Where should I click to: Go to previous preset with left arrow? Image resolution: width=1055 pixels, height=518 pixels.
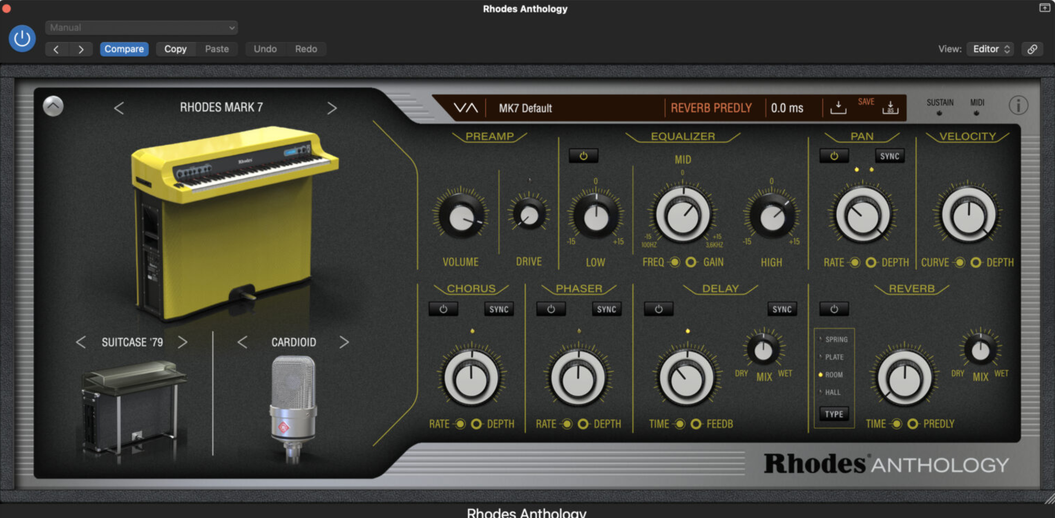56,49
